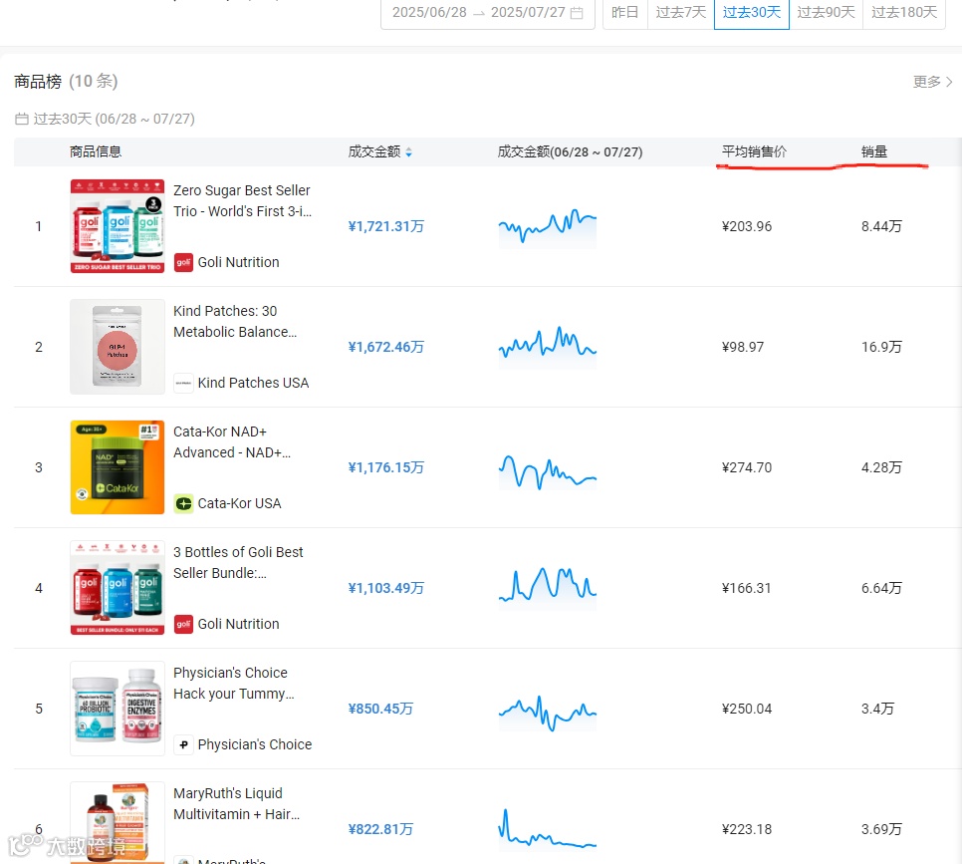Click trend chart for 3 Bottles of Goli
Viewport: 962px width, 864px height.
pyautogui.click(x=548, y=587)
